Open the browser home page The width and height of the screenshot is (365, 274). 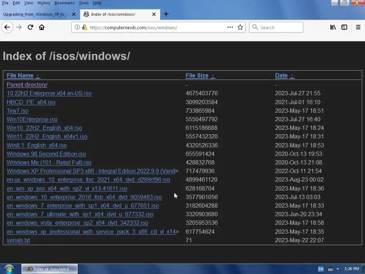tap(42, 27)
